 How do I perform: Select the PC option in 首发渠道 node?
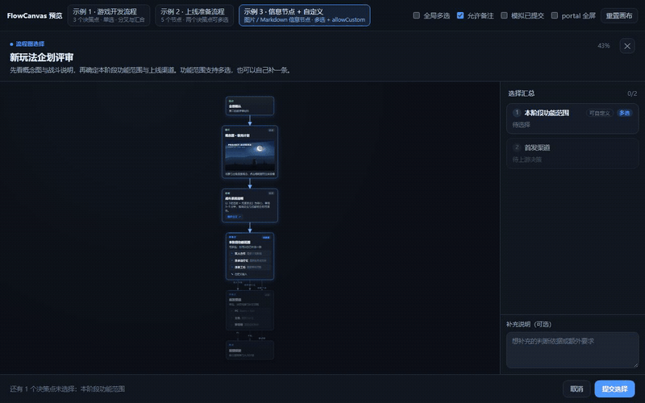coord(250,311)
